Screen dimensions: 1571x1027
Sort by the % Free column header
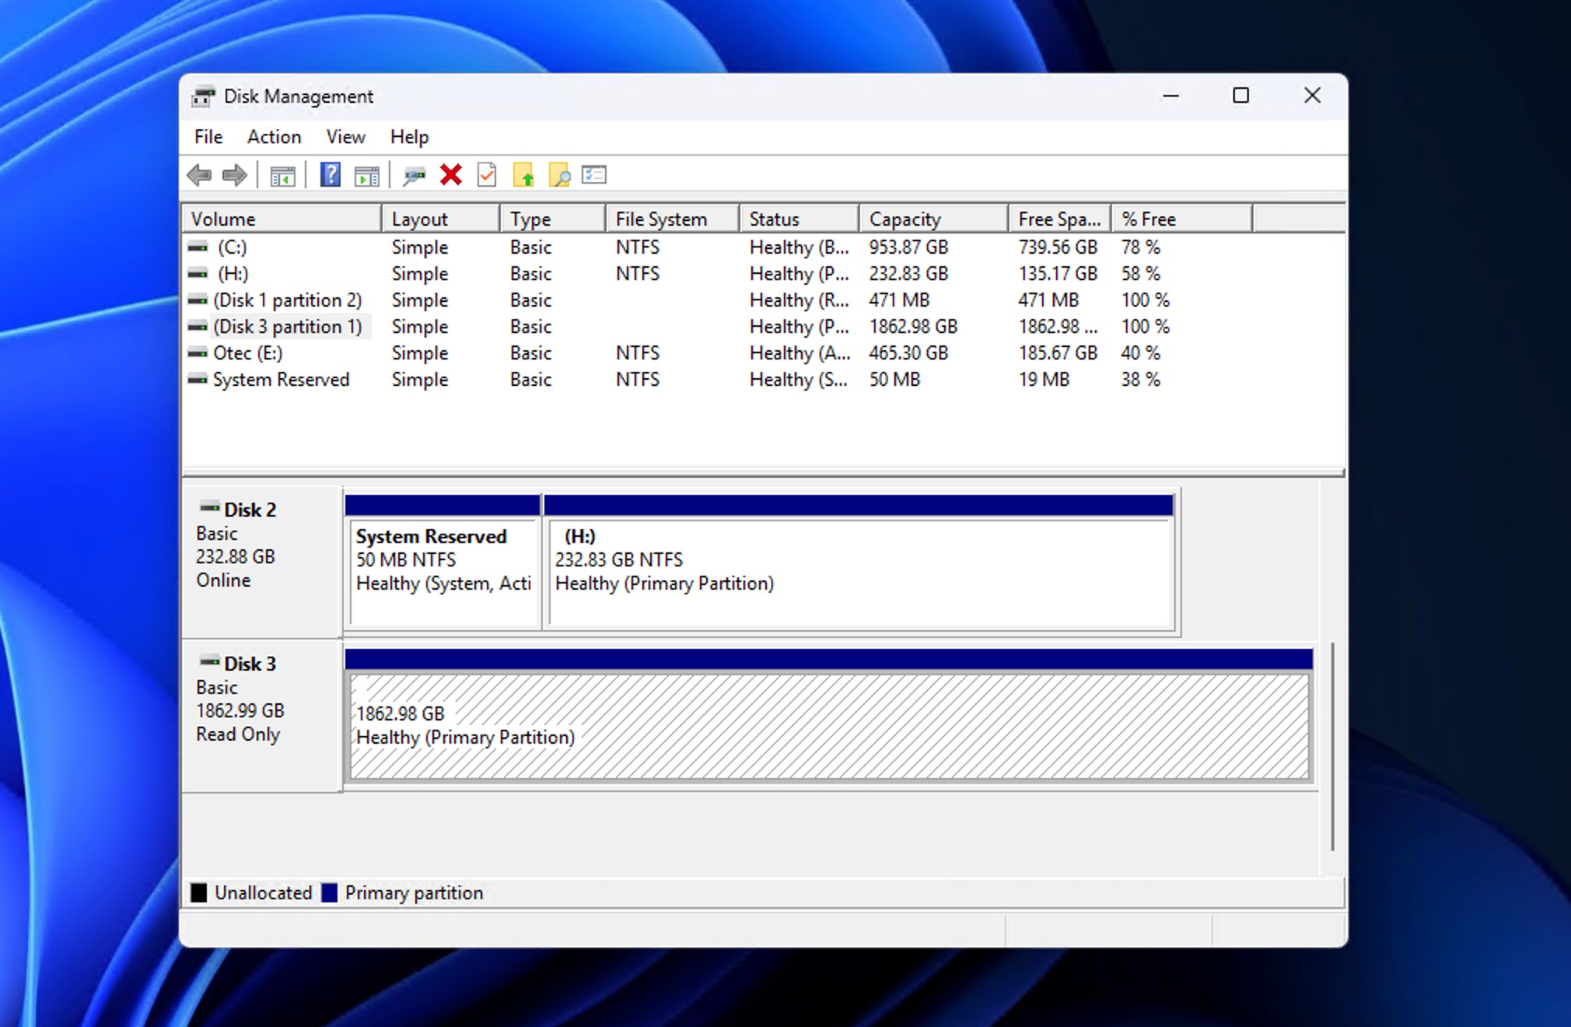click(1182, 219)
